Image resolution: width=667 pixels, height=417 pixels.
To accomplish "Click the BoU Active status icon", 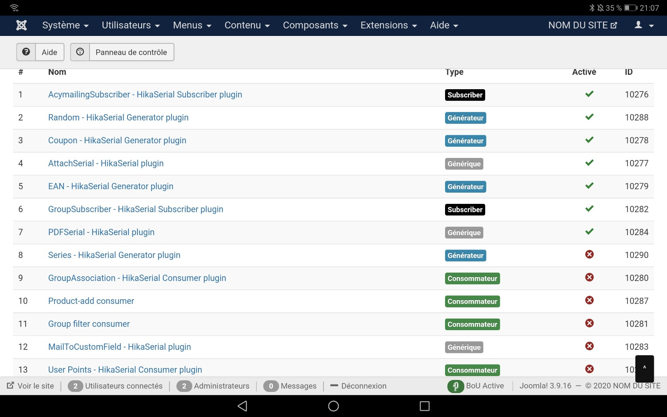I will (455, 386).
